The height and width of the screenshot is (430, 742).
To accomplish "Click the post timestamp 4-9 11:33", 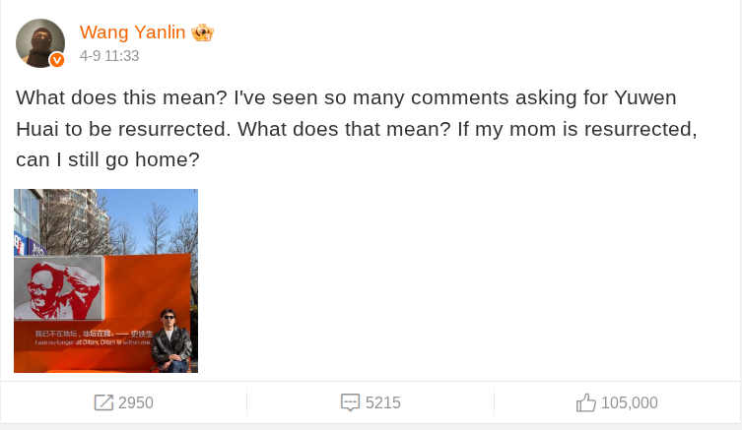I will [x=109, y=56].
